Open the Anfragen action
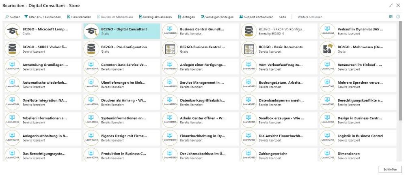This screenshot has height=176, width=406. 187,17
